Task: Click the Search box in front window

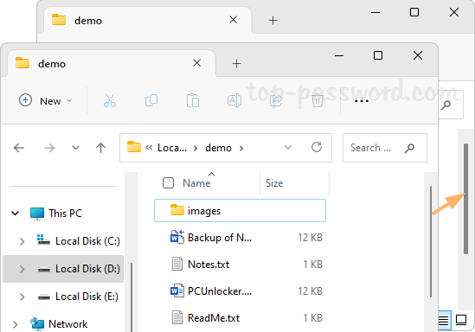Action: (385, 148)
